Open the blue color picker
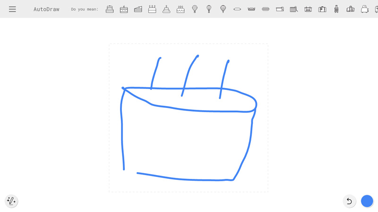This screenshot has height=212, width=378. (x=367, y=201)
